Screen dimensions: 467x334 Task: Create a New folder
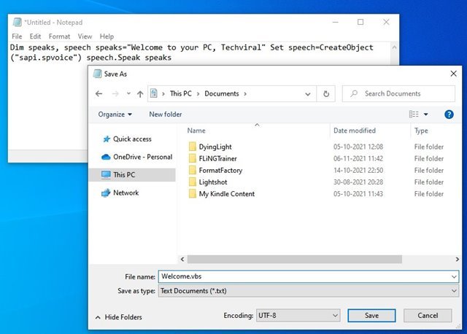pos(166,114)
